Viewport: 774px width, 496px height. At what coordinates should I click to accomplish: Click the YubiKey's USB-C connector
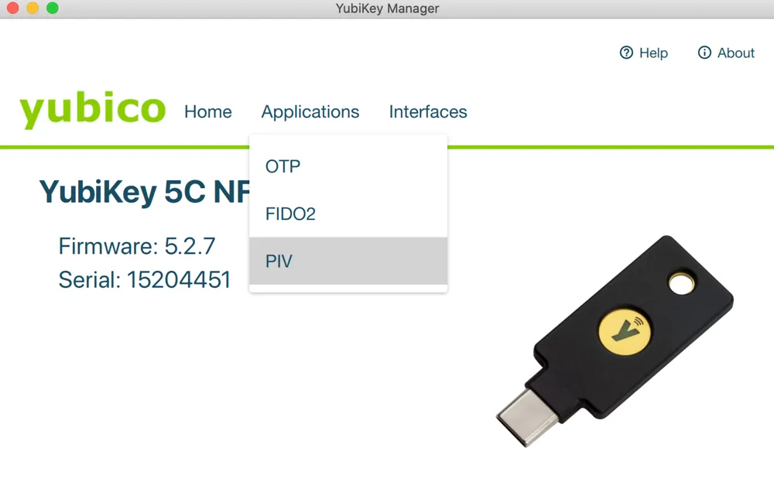coord(527,417)
